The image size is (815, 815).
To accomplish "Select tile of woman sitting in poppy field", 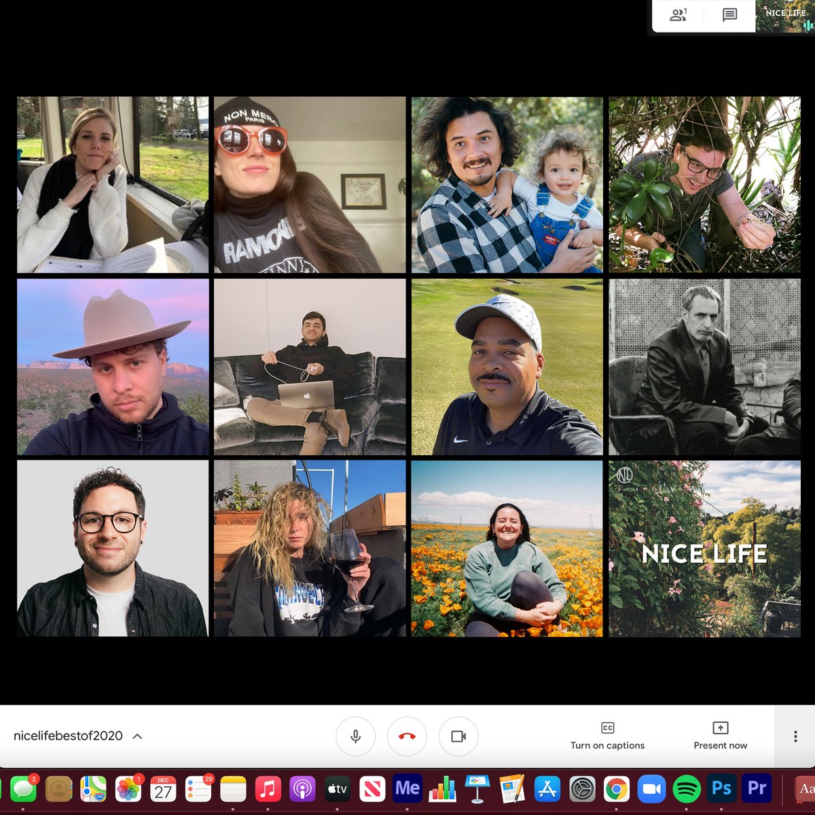I will (507, 549).
